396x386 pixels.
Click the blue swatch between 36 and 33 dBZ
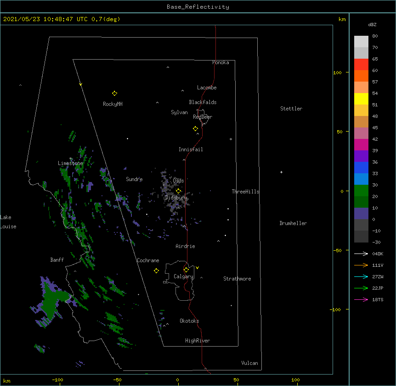click(361, 167)
